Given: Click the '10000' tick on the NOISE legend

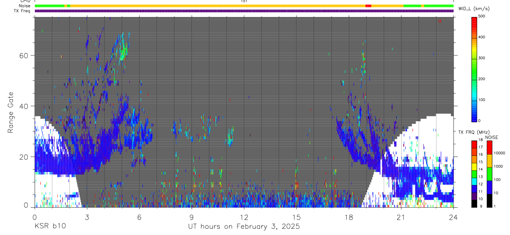Looking at the screenshot, I should [x=500, y=153].
